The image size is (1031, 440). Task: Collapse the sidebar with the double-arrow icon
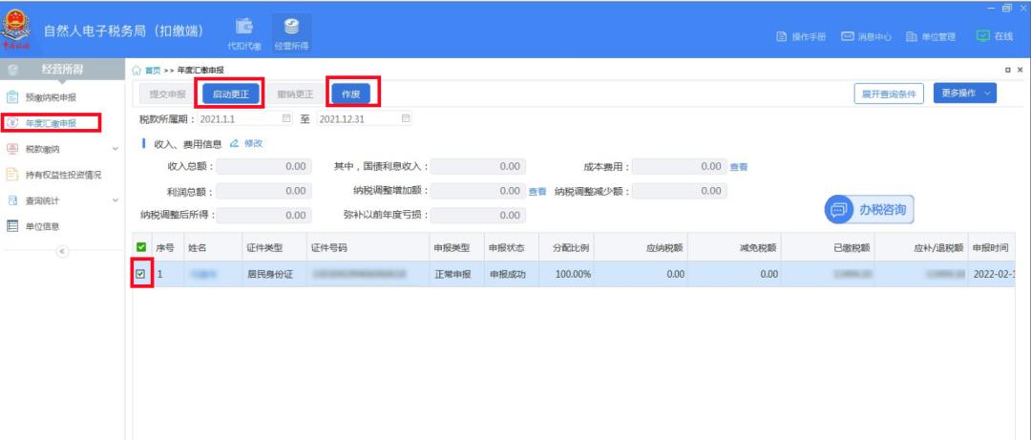pyautogui.click(x=63, y=251)
